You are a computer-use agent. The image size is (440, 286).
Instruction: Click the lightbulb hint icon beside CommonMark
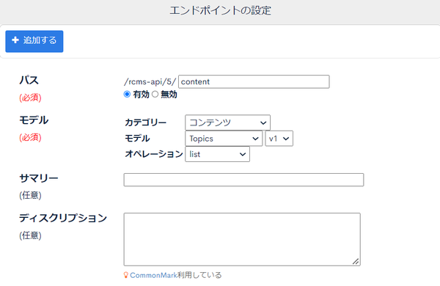tap(126, 275)
